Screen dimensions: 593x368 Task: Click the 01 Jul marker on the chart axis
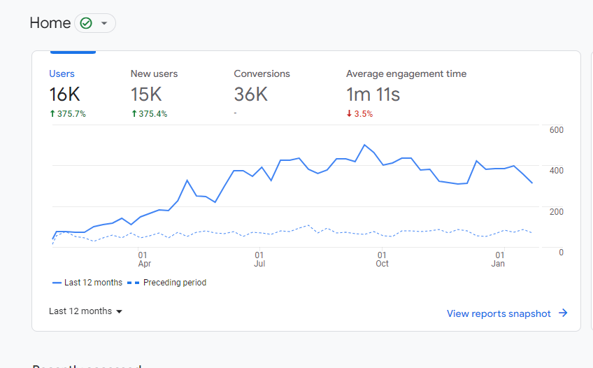click(259, 260)
